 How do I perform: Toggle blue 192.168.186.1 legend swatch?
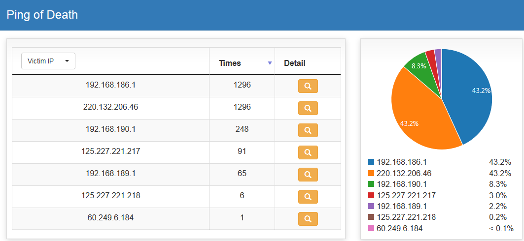tap(371, 162)
